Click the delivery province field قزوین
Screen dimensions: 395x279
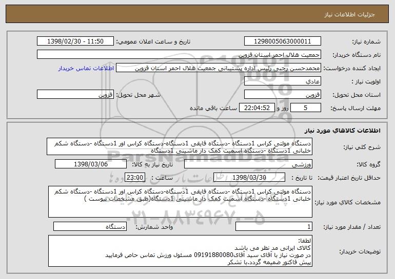click(282, 95)
